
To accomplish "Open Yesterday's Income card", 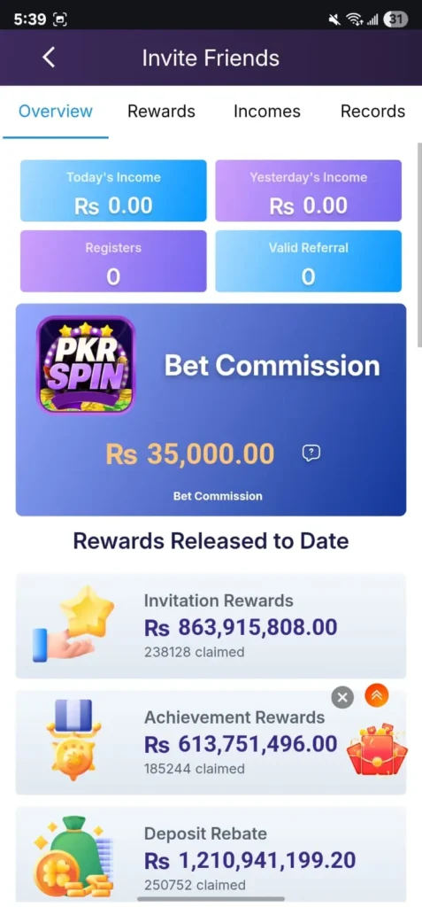I will [309, 191].
